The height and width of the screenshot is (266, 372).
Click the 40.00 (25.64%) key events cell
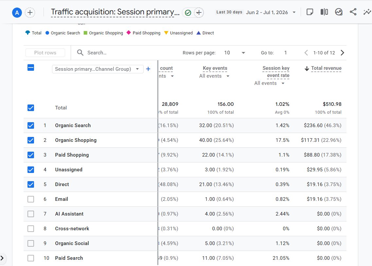pos(216,140)
